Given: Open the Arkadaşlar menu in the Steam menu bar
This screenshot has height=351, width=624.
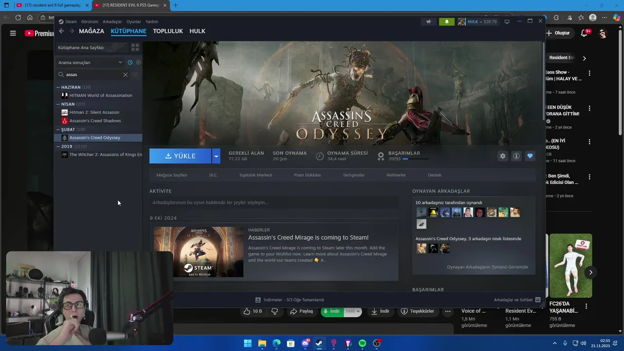Looking at the screenshot, I should (x=112, y=21).
